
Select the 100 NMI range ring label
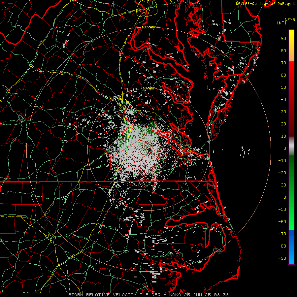click(148, 27)
